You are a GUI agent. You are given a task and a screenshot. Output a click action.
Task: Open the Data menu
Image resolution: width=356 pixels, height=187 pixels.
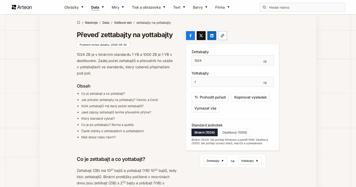(x=98, y=7)
